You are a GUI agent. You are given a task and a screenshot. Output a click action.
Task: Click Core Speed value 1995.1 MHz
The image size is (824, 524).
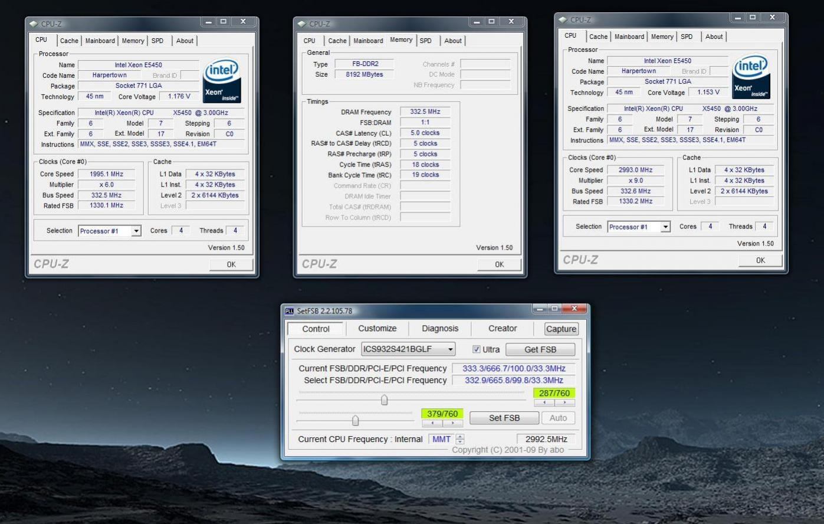[x=107, y=174]
